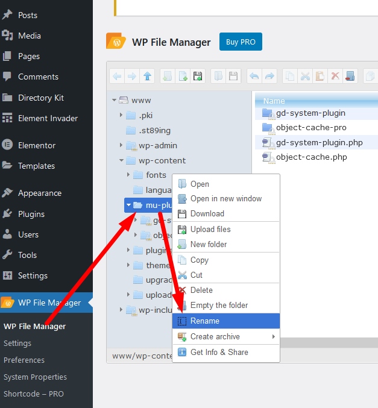This screenshot has height=408, width=378.
Task: Click the New folder toolbar icon
Action: pyautogui.click(x=168, y=77)
